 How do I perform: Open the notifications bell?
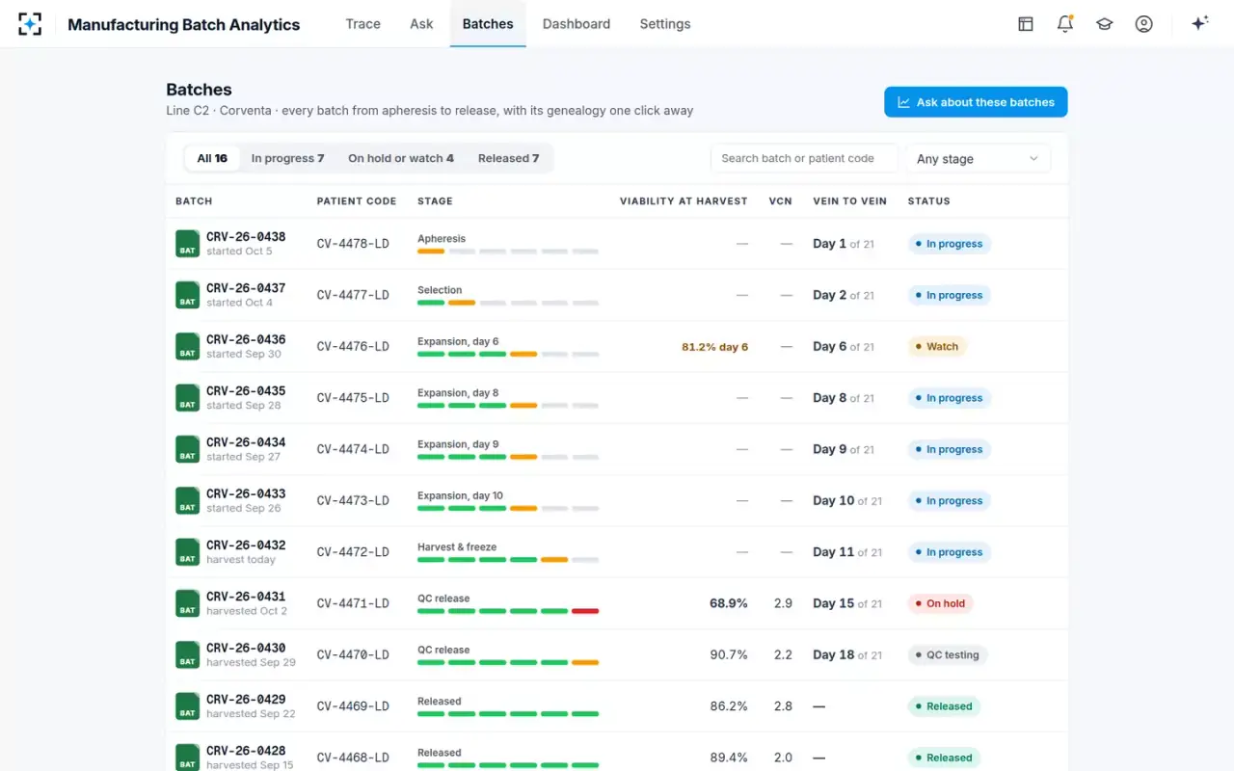pos(1065,24)
